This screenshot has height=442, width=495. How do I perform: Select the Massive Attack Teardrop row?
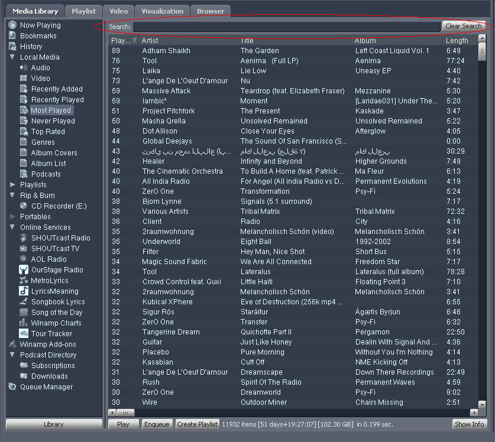pos(293,91)
